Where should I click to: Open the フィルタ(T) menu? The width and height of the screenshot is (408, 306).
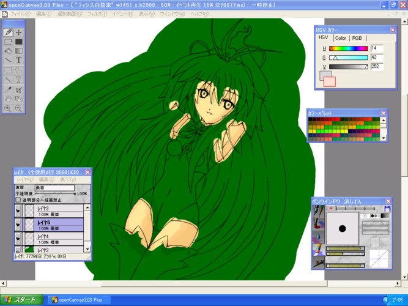point(97,14)
